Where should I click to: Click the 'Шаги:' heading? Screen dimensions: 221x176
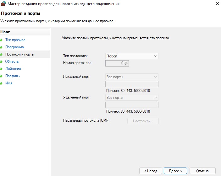5,32
